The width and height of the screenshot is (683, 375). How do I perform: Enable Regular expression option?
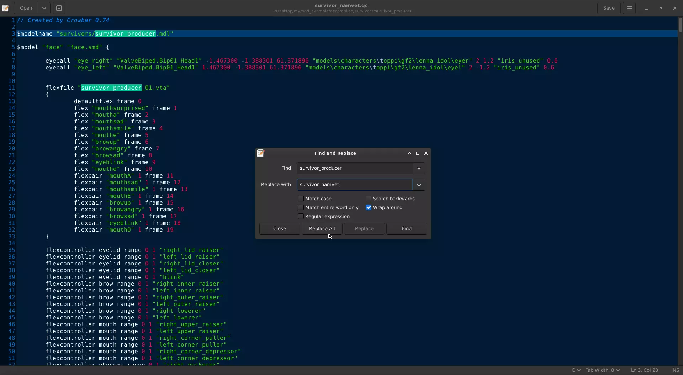301,217
